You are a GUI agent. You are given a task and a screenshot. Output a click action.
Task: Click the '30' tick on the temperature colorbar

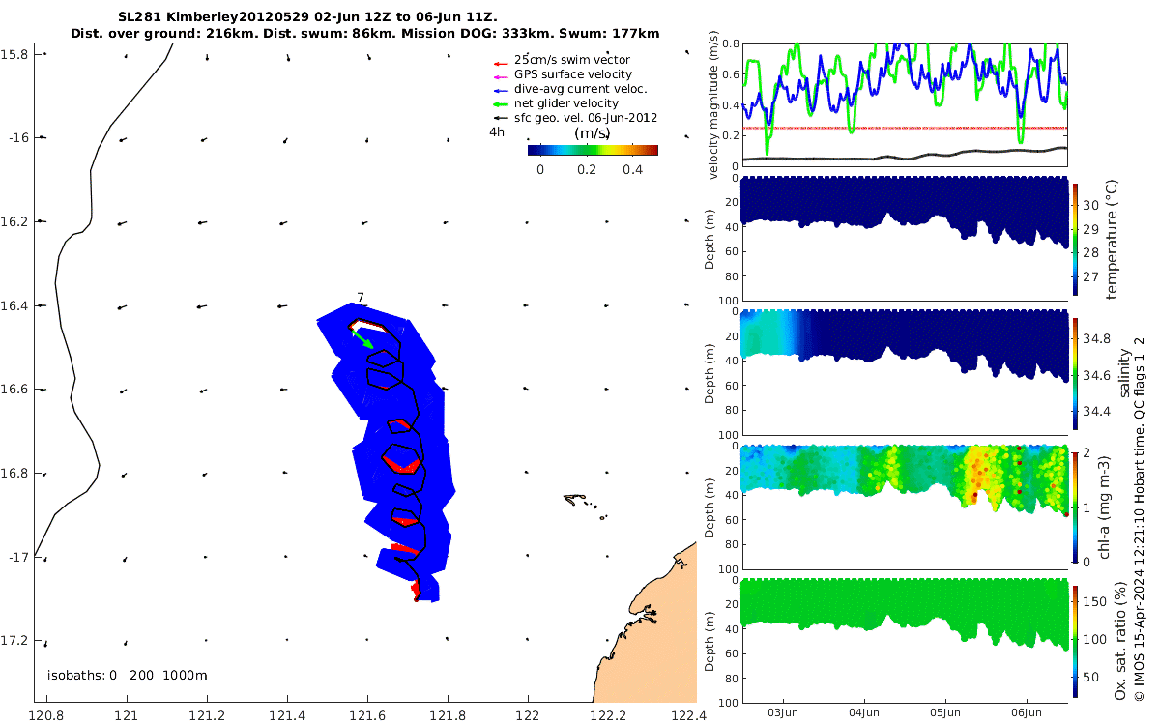point(1089,206)
